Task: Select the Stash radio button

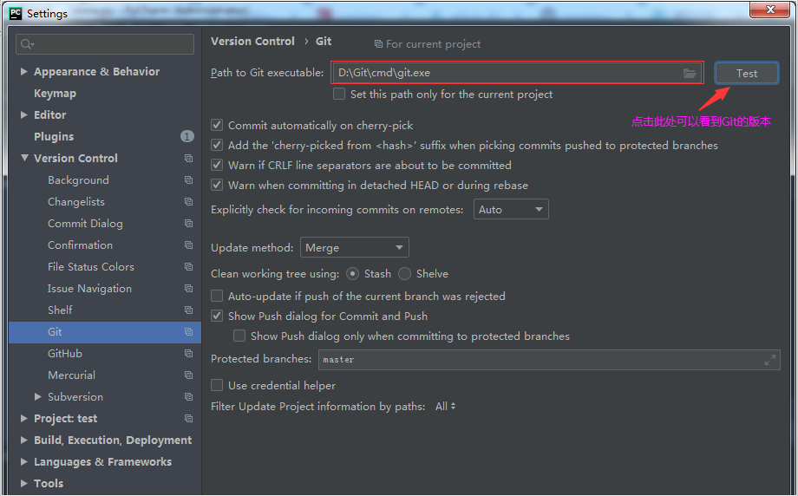Action: (352, 274)
